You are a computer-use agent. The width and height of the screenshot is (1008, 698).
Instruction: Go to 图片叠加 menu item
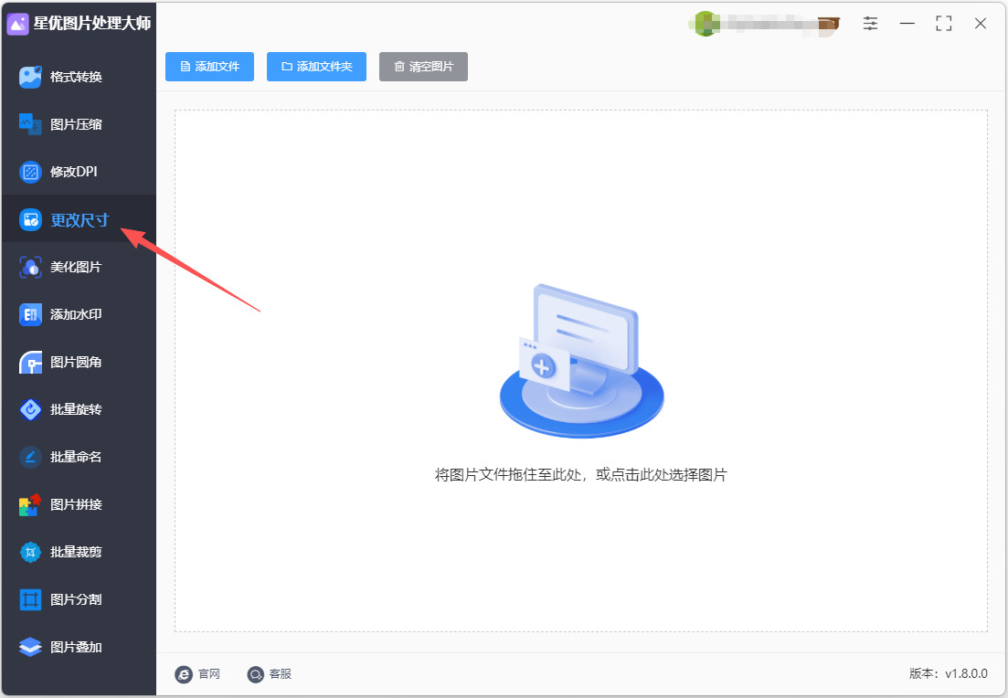pyautogui.click(x=79, y=647)
